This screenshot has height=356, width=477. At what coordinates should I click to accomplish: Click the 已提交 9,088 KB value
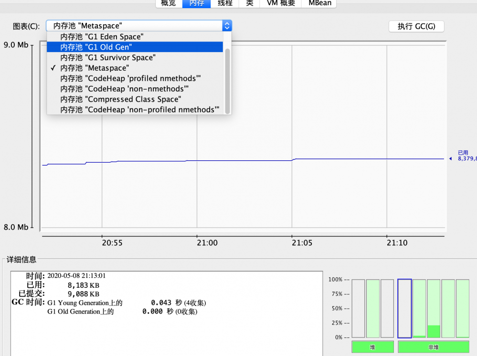click(x=84, y=294)
